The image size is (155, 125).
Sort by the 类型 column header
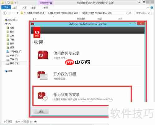pyautogui.click(x=100, y=19)
